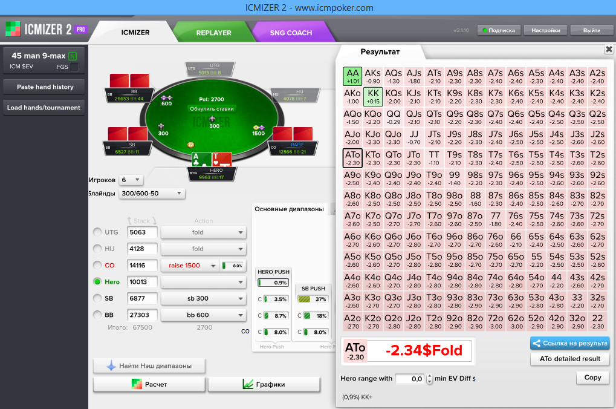
Task: Switch to the REPLAYER tab
Action: click(214, 33)
